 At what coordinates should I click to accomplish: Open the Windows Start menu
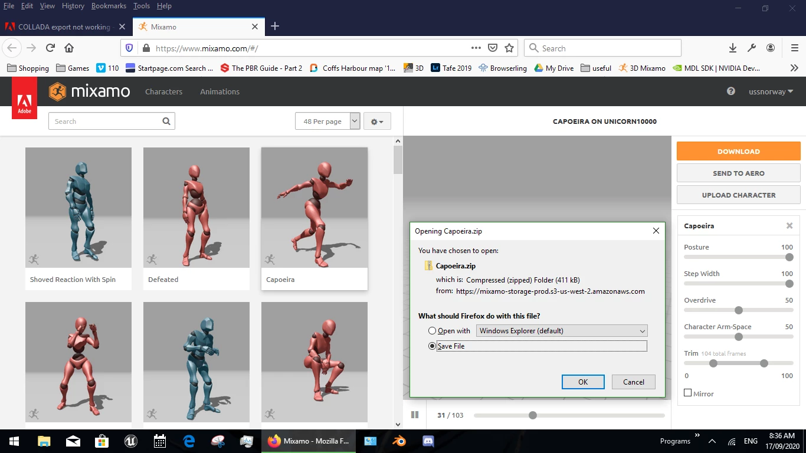coord(14,441)
